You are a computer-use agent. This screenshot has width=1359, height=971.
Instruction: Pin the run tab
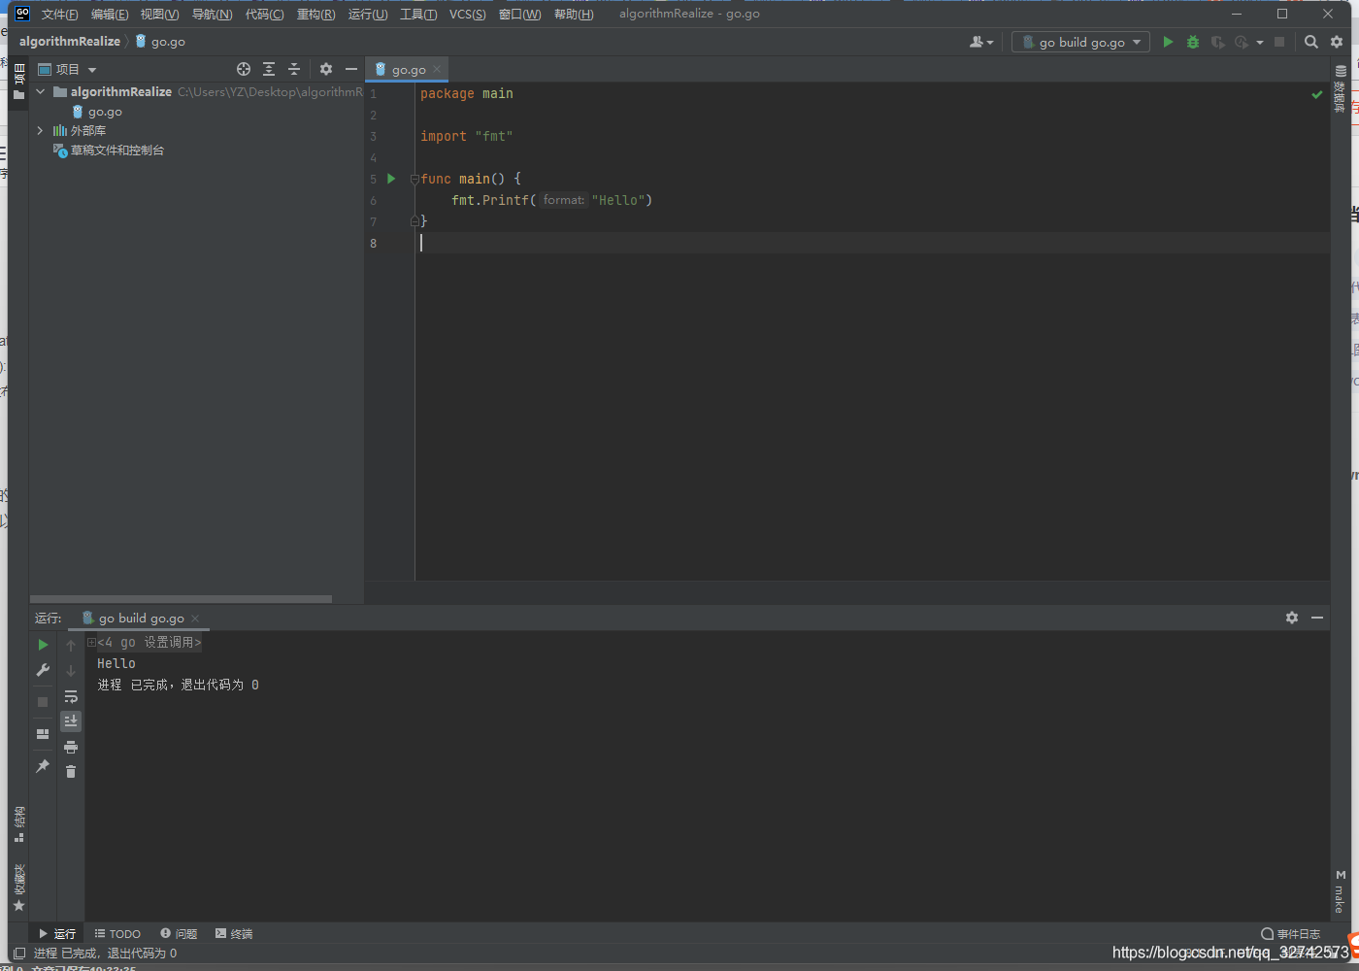coord(43,766)
